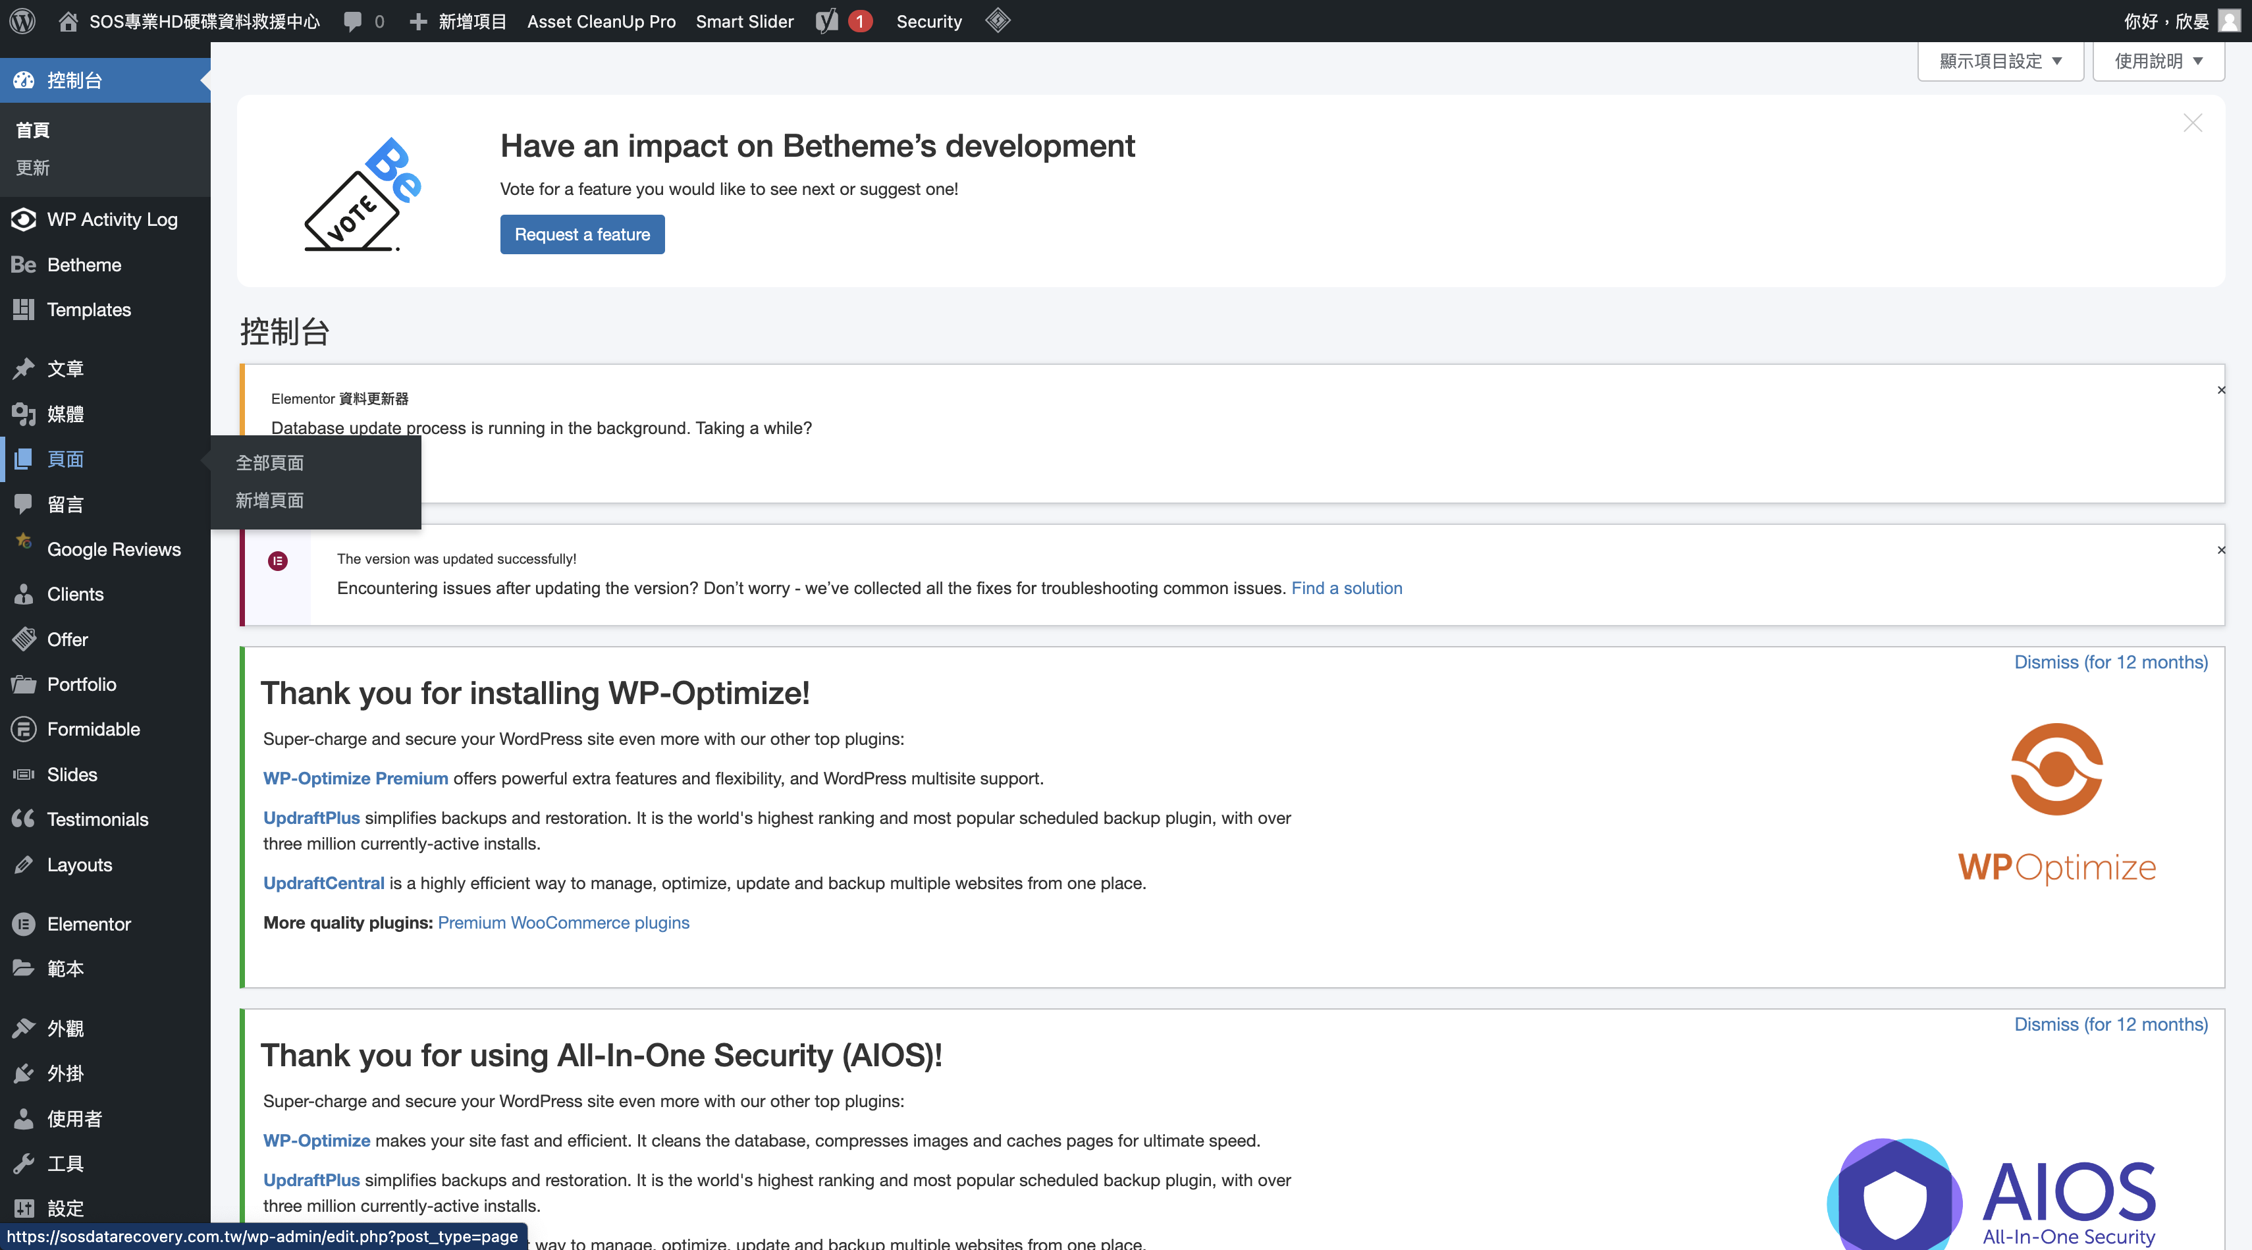Close the Betheme vote banner
2252x1250 pixels.
pyautogui.click(x=2191, y=123)
